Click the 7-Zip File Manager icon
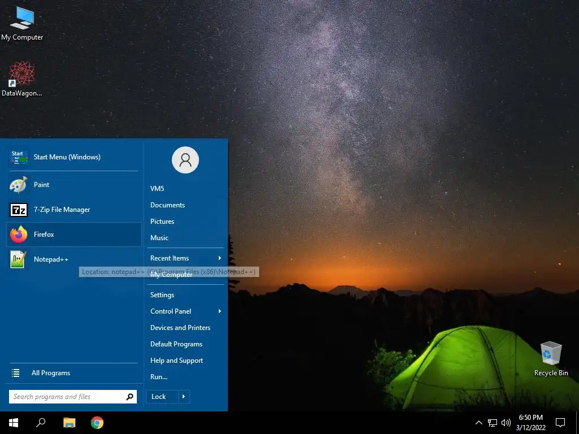 19,210
